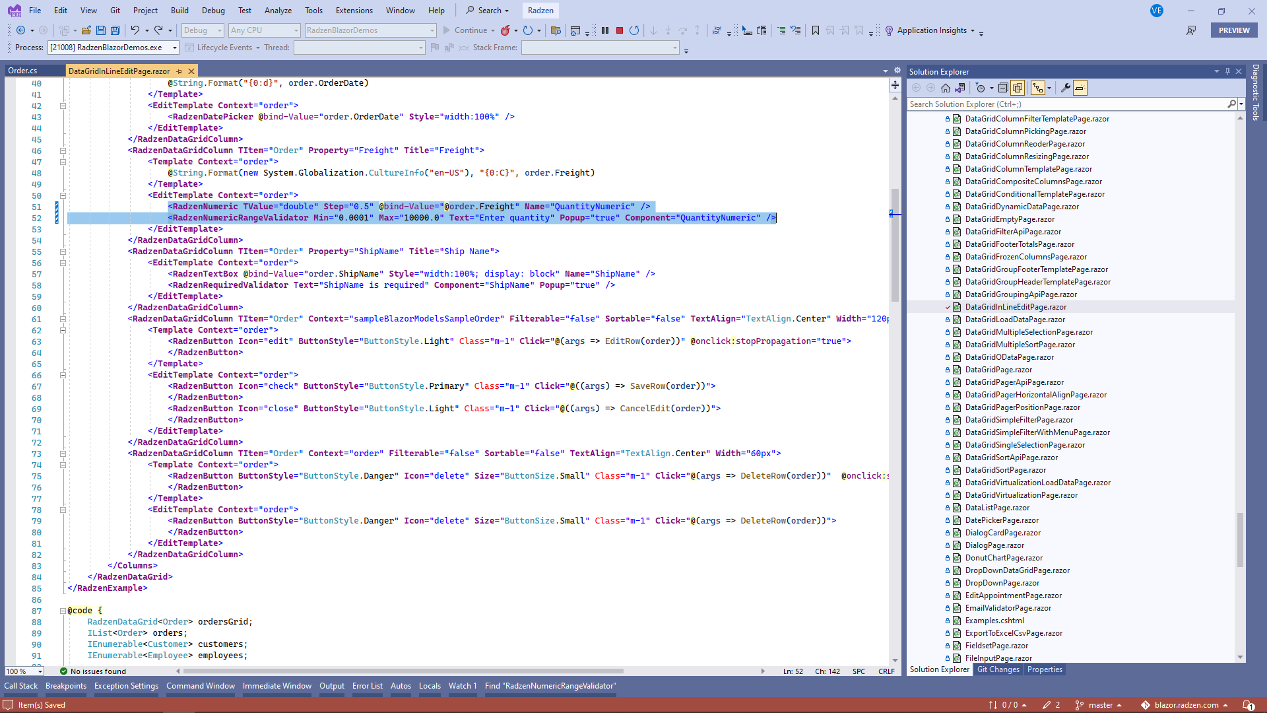Click the Solution Explorer Home icon
The width and height of the screenshot is (1267, 713).
tap(946, 88)
